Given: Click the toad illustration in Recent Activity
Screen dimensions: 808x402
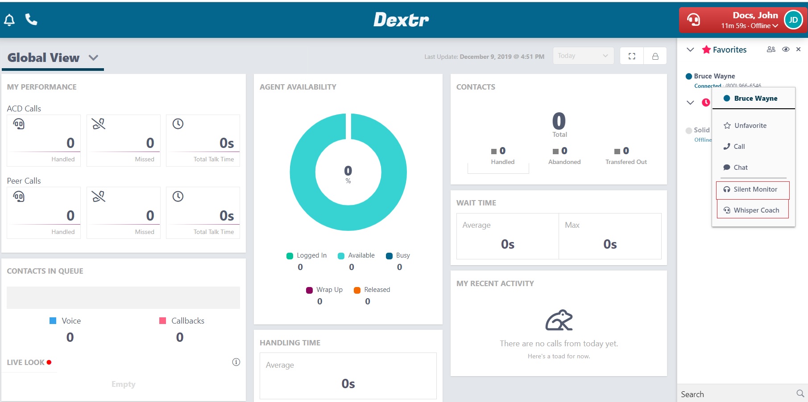Looking at the screenshot, I should (x=559, y=320).
